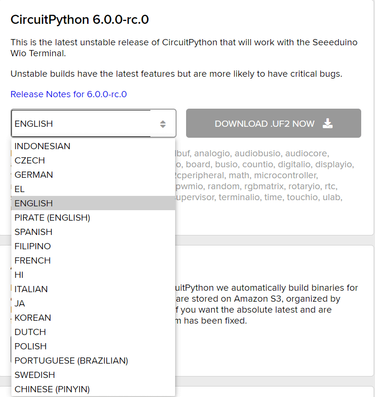The image size is (375, 397).
Task: Pick FILIPINO from the language options
Action: coord(32,246)
